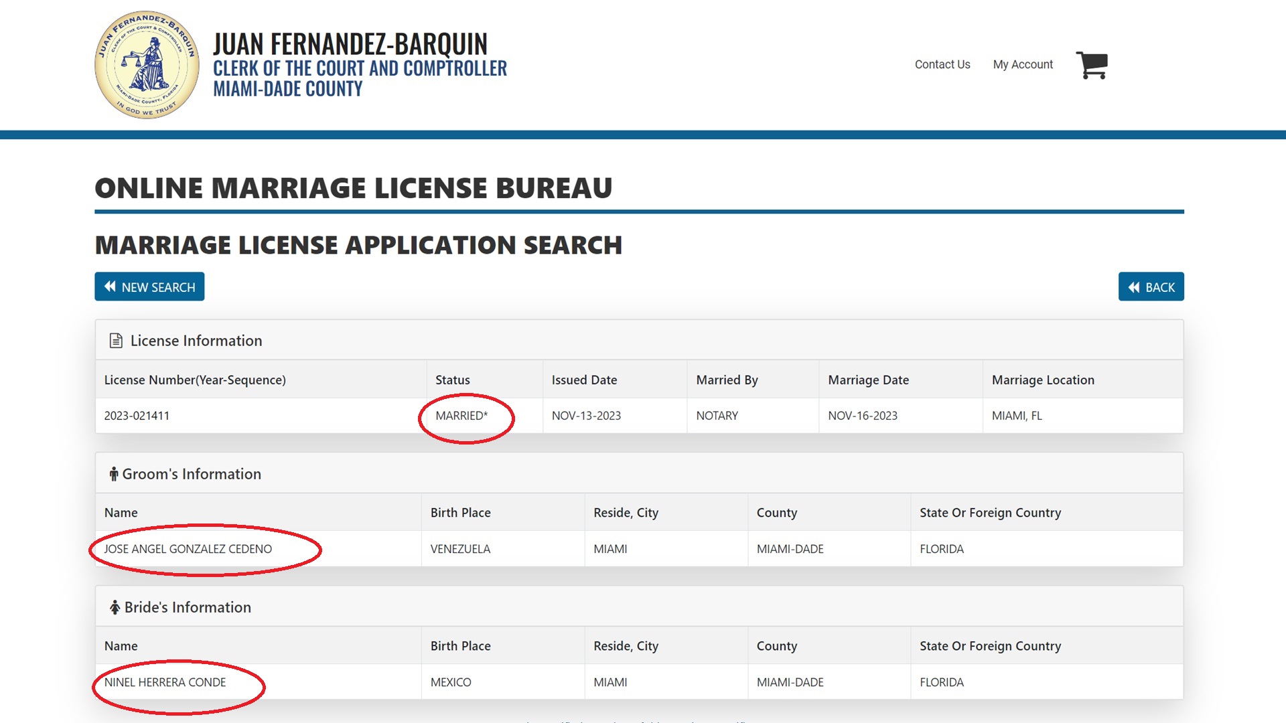
Task: Click the Clerk of Court seal logo
Action: (147, 65)
